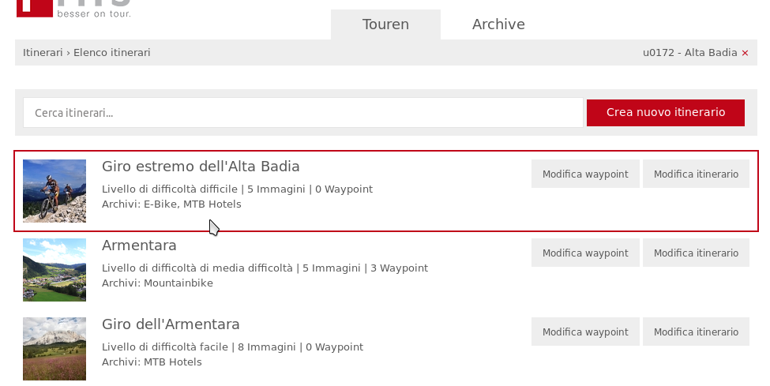The height and width of the screenshot is (386, 770).
Task: Open the Armentara itinerary title
Action: point(139,245)
